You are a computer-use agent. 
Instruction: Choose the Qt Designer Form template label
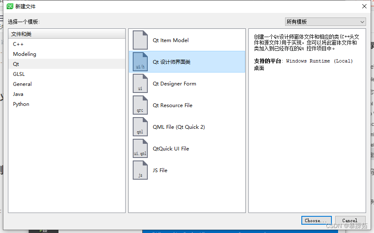(x=174, y=84)
